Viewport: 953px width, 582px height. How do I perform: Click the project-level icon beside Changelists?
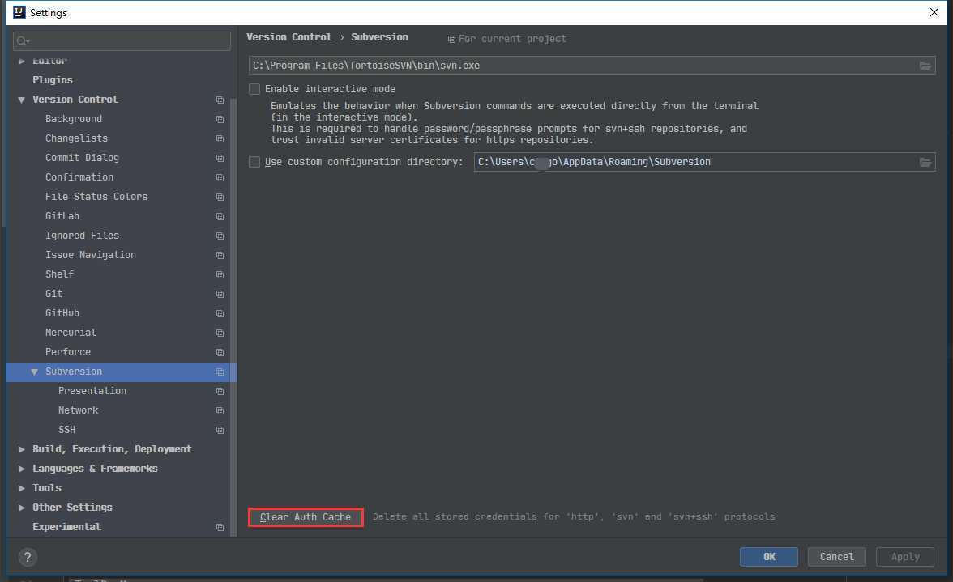coord(220,139)
